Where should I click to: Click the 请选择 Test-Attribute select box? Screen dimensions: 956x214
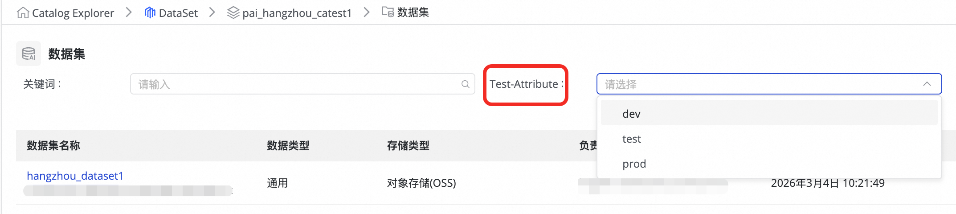(x=757, y=84)
